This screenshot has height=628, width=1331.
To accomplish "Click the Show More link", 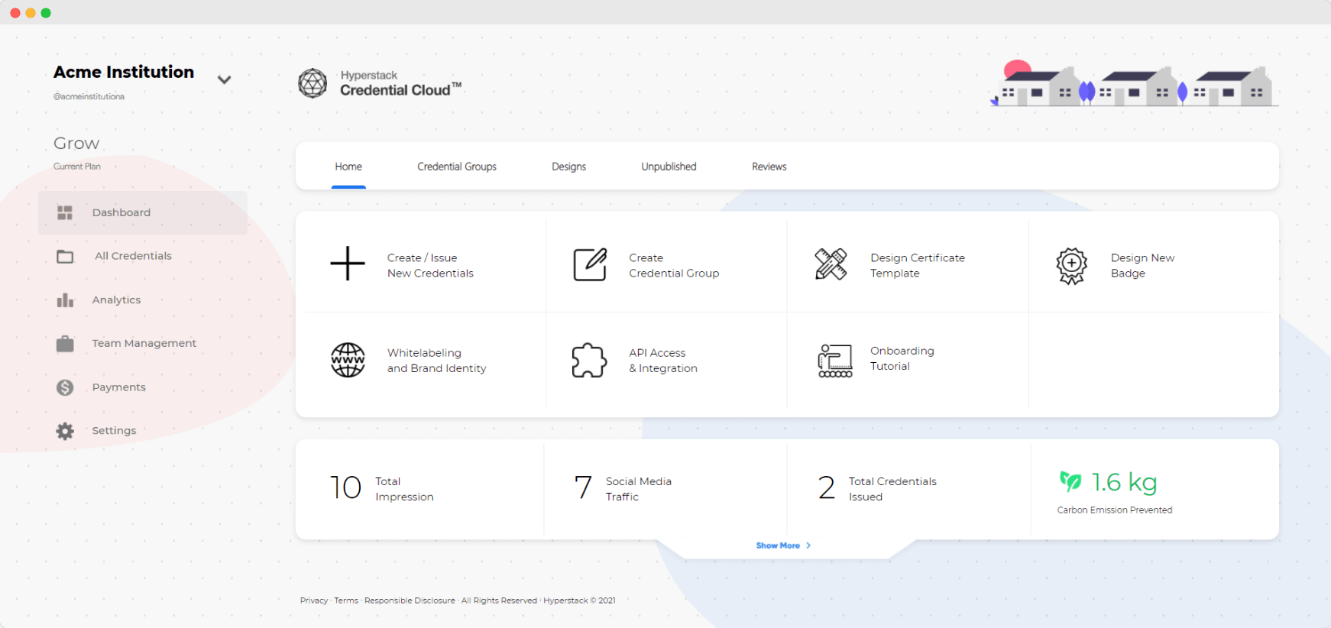I will tap(783, 545).
